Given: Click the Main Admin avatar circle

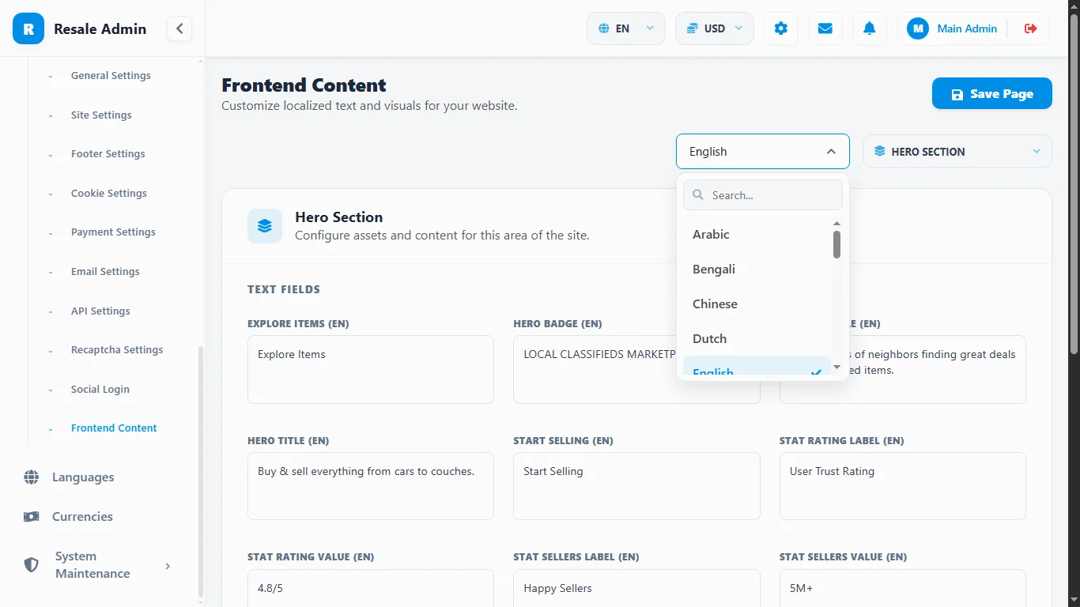Looking at the screenshot, I should click(x=918, y=28).
